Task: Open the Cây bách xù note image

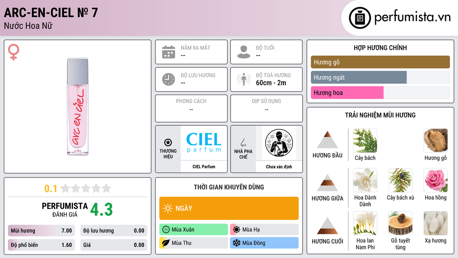Action: [x=400, y=180]
